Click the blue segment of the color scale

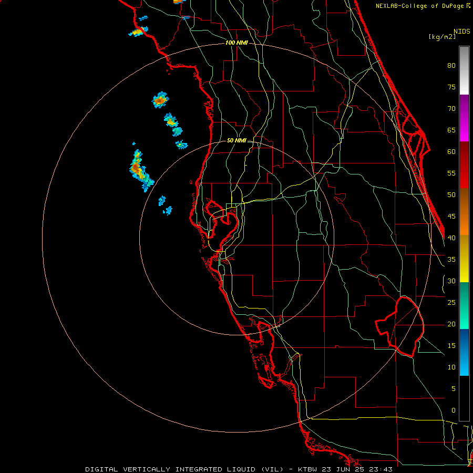pyautogui.click(x=464, y=352)
